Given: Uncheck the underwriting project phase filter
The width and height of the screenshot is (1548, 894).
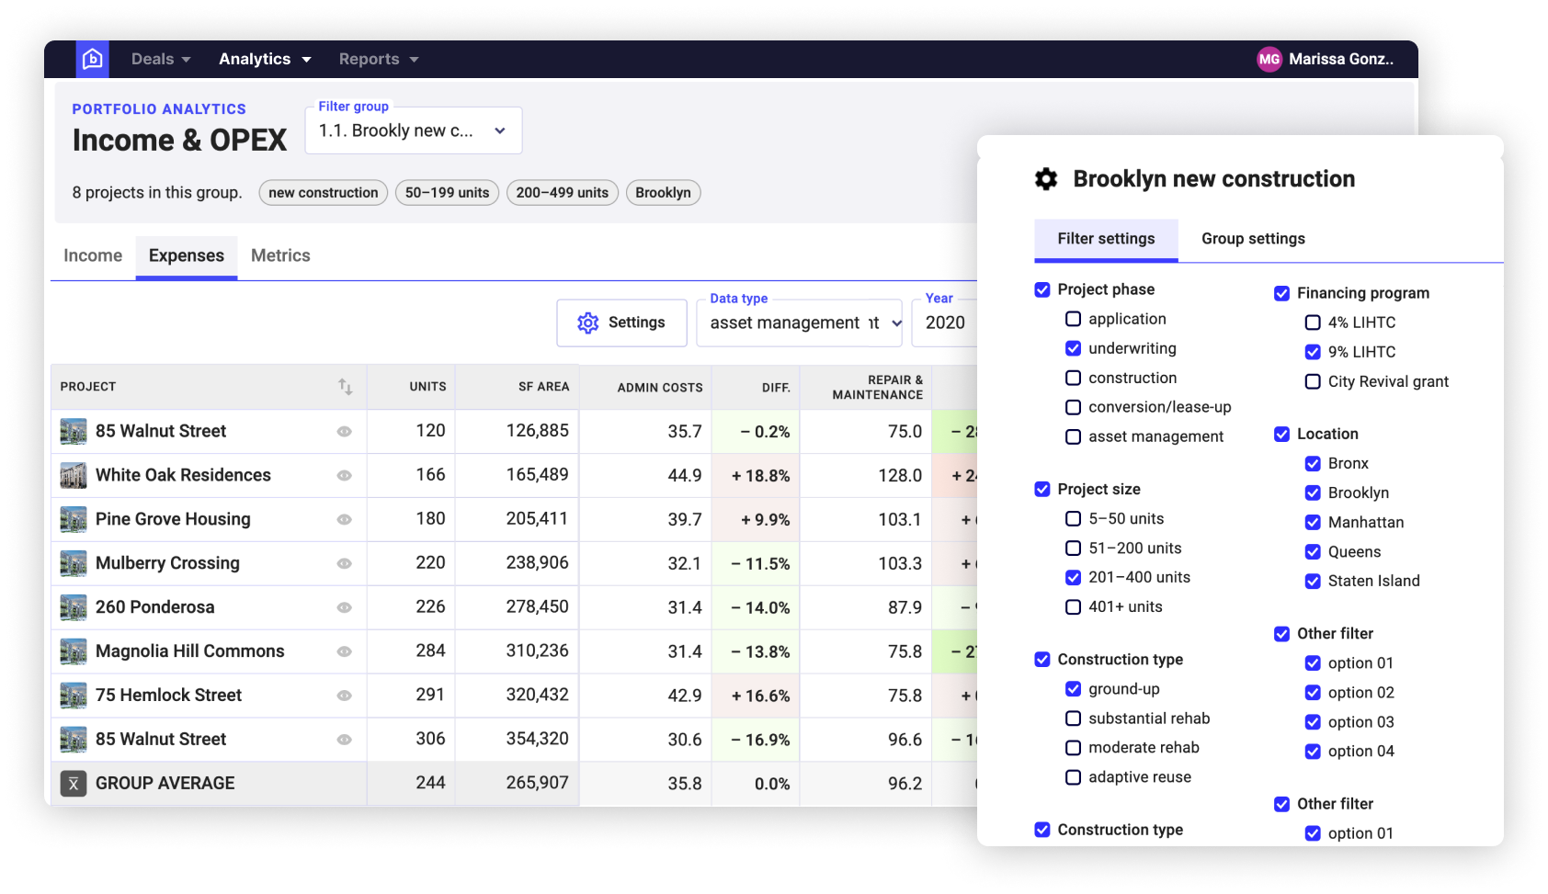Looking at the screenshot, I should point(1073,348).
